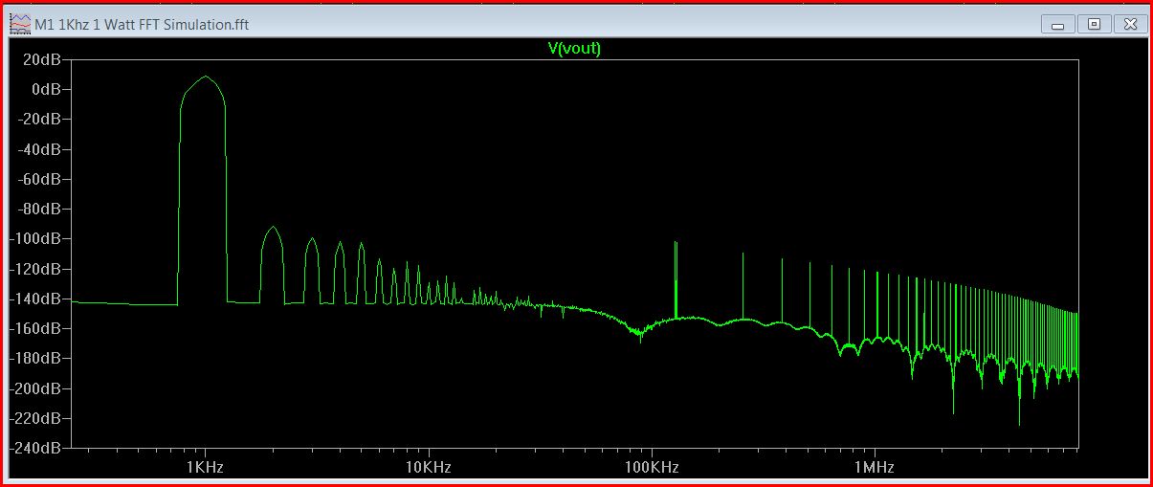Click the -140dB axis label
Viewport: 1153px width, 487px height.
coord(35,299)
